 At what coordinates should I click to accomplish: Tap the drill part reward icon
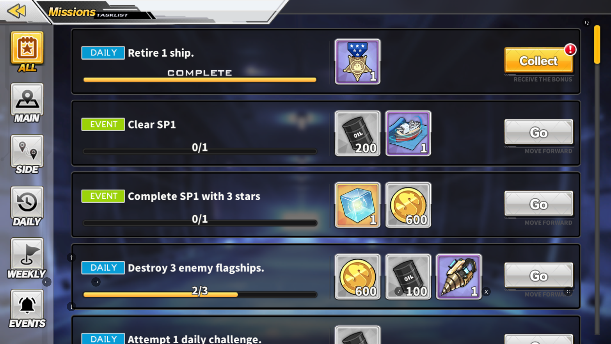[459, 277]
